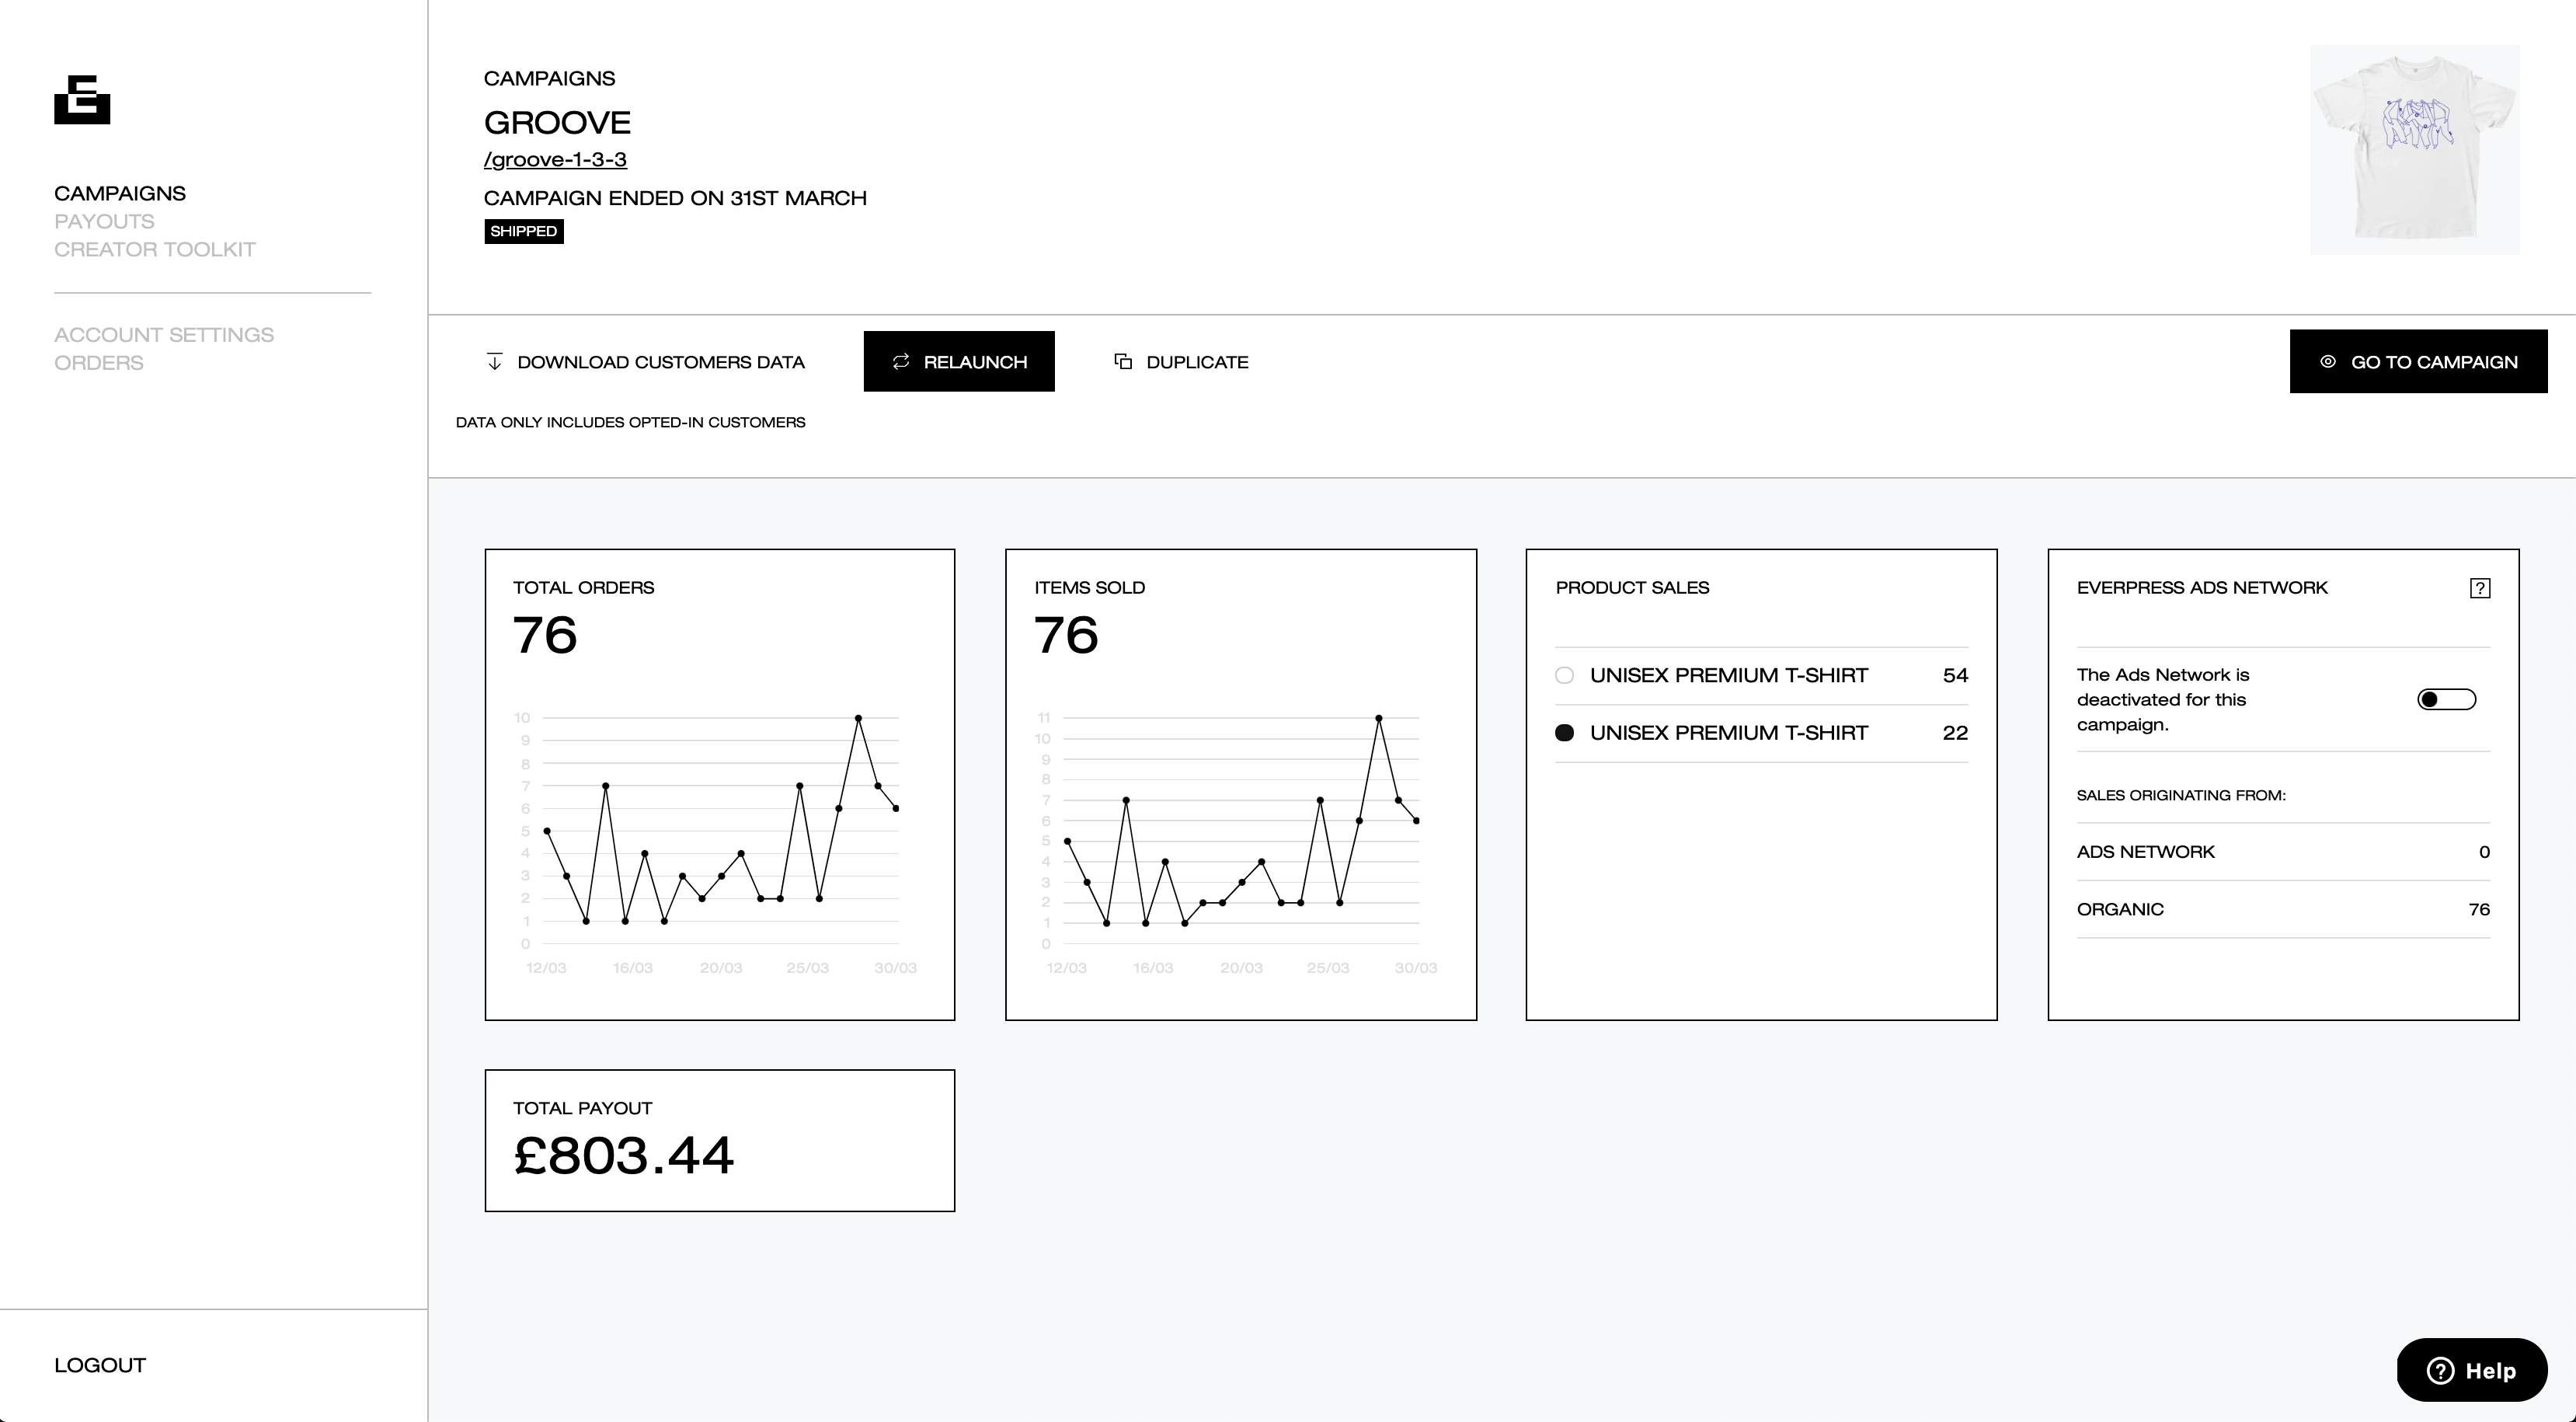The height and width of the screenshot is (1422, 2576).
Task: Select the white circle radio button for first Unisex Premium T-Shirt
Action: (x=1563, y=674)
